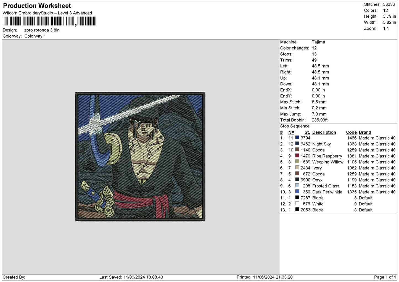
Task: Click the Stop Sequence heading
Action: pyautogui.click(x=295, y=126)
